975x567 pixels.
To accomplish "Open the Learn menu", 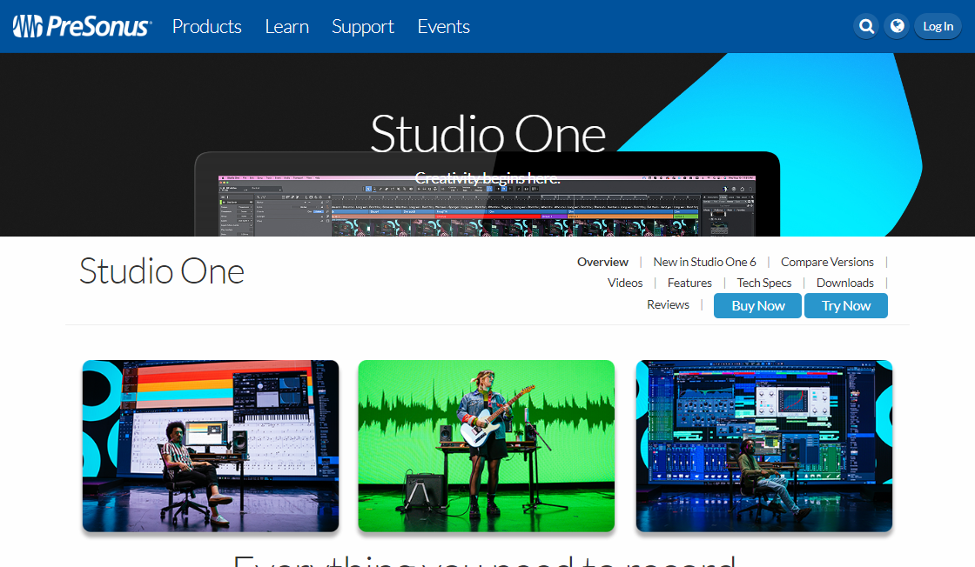I will (286, 26).
